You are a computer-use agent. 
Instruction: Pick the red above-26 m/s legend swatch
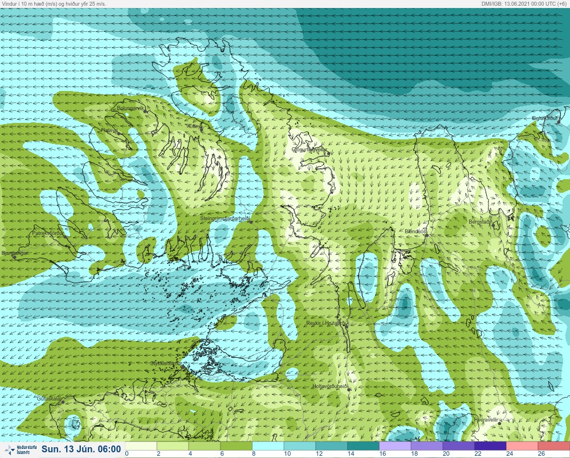tap(554, 445)
